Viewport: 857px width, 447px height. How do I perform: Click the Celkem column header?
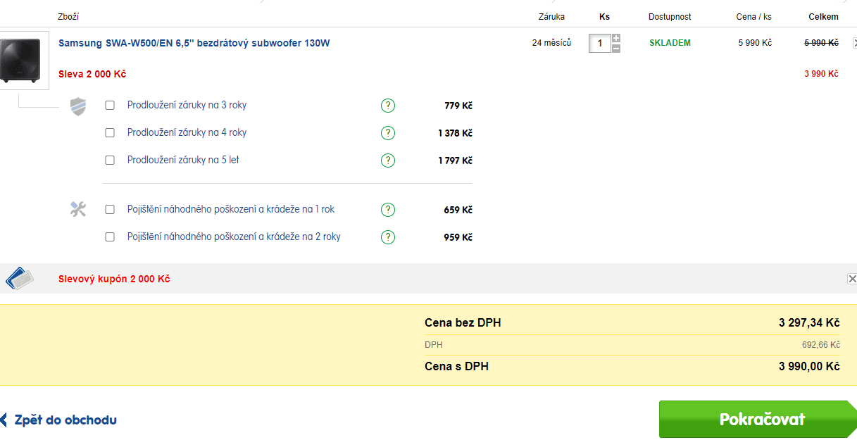823,16
